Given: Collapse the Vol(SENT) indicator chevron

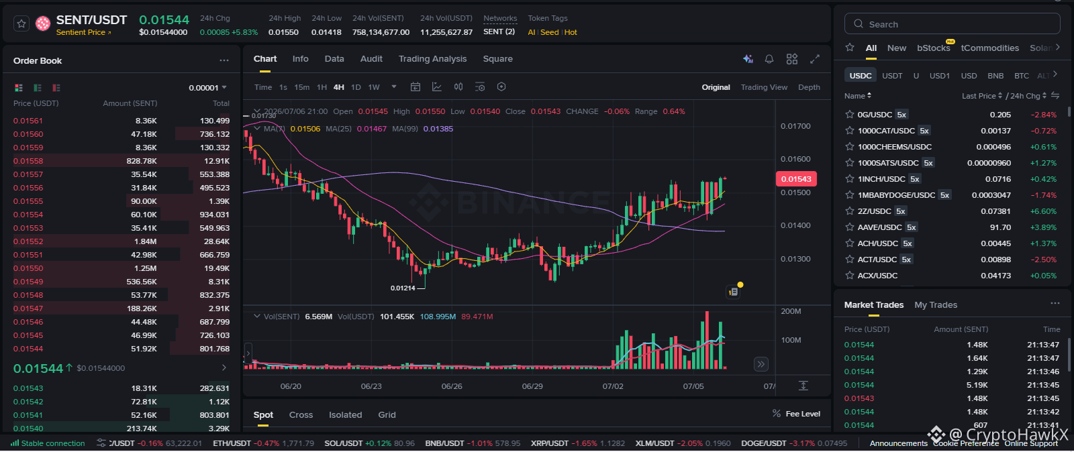Looking at the screenshot, I should [x=256, y=317].
